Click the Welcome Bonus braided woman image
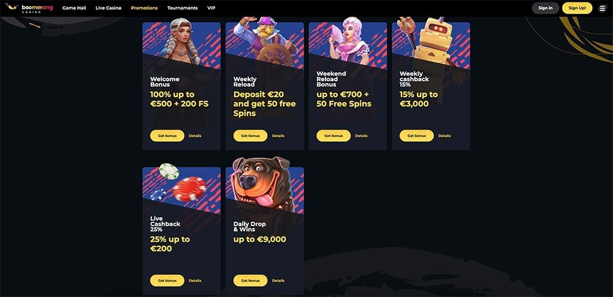The image size is (613, 297). click(x=181, y=41)
